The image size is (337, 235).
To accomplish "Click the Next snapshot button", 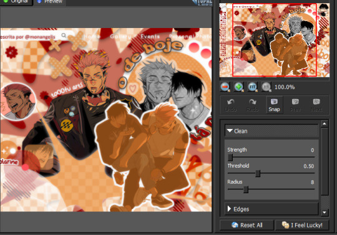I will coord(316,105).
